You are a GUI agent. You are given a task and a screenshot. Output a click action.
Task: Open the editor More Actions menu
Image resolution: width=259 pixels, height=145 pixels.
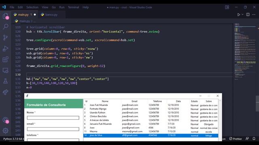coord(254,14)
